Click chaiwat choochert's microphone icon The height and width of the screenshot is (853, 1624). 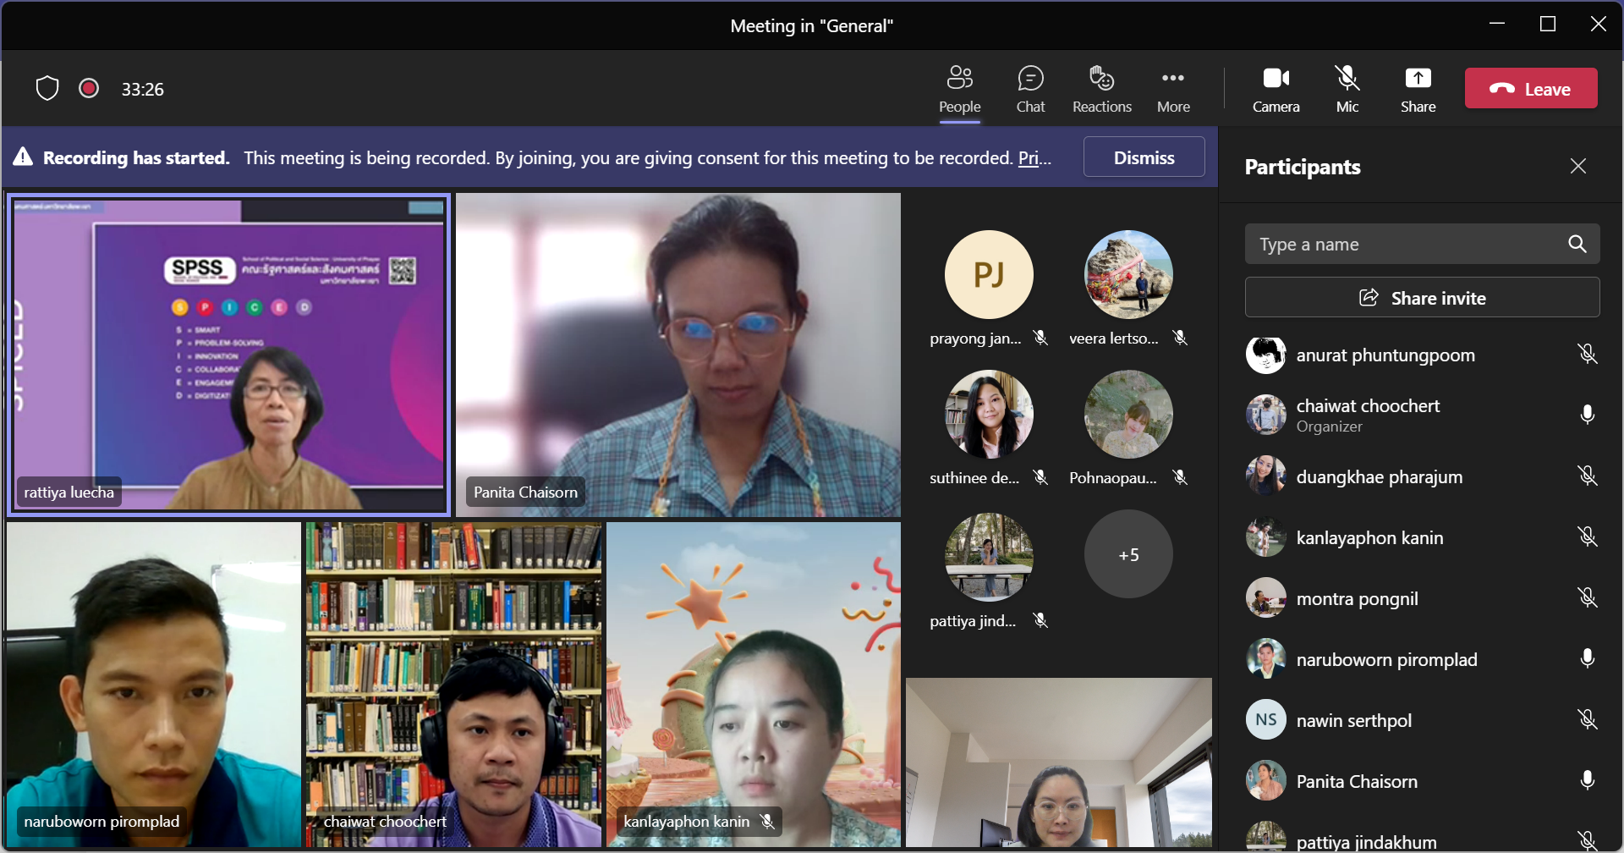[x=1587, y=415]
